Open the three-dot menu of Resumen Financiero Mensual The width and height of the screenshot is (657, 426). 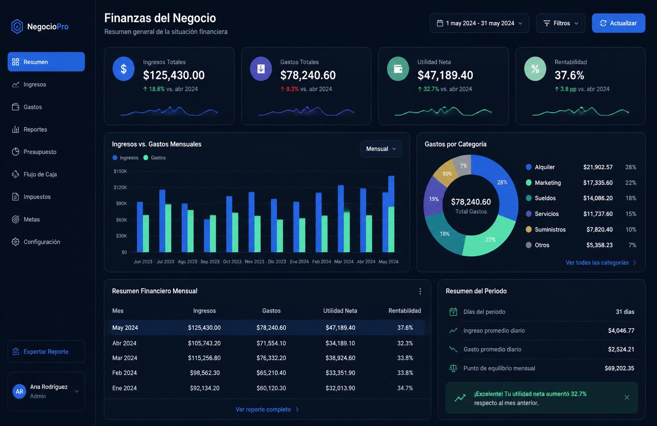coord(420,291)
